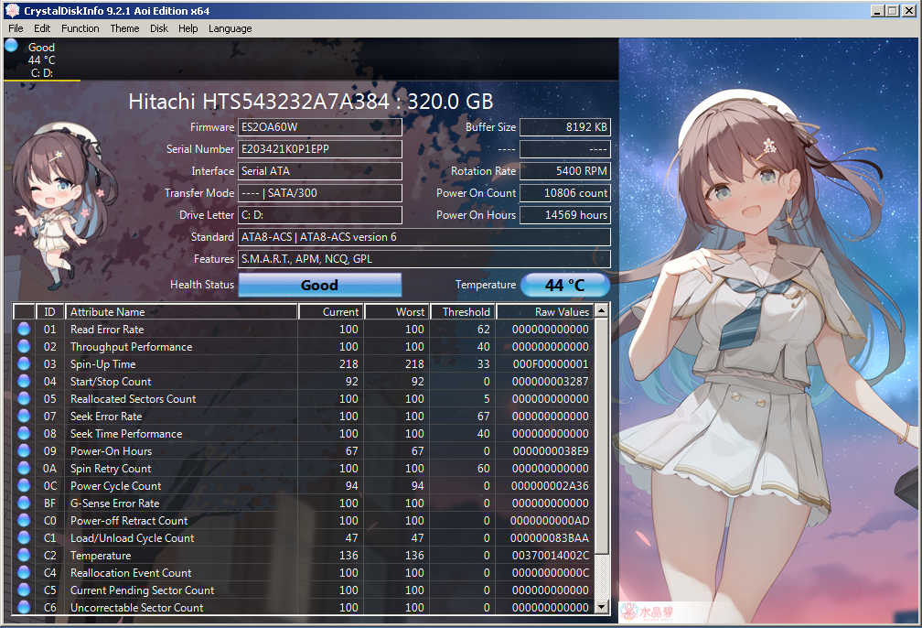Viewport: 922px width, 628px height.
Task: Select the Spin-Up Time attribute name
Action: click(102, 364)
